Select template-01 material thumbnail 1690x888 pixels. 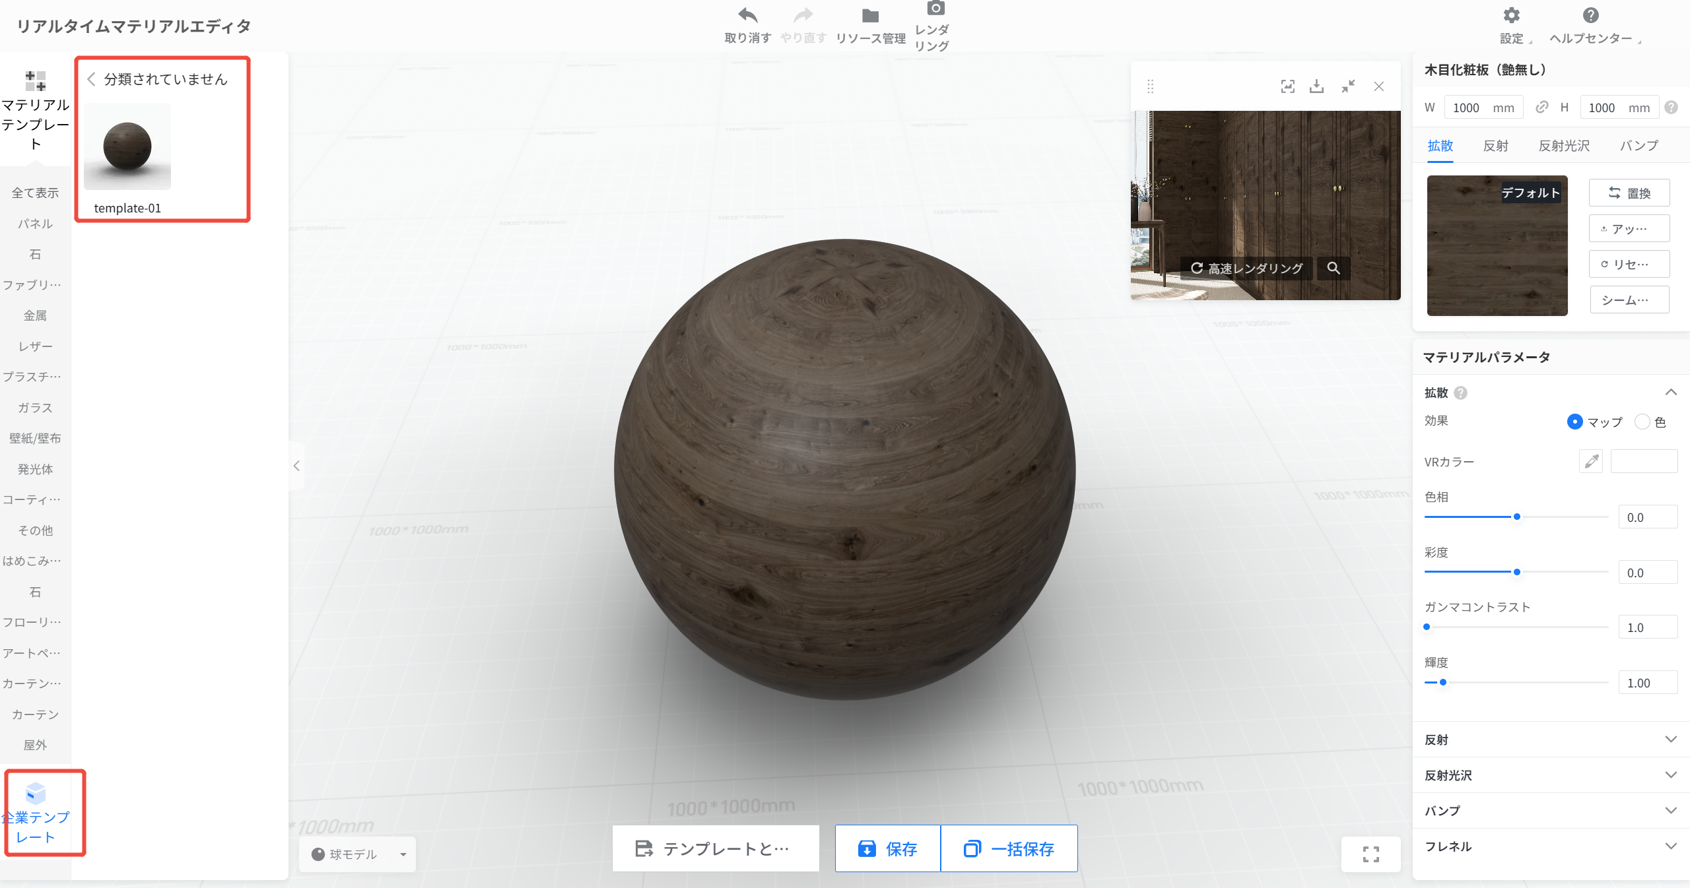[127, 146]
